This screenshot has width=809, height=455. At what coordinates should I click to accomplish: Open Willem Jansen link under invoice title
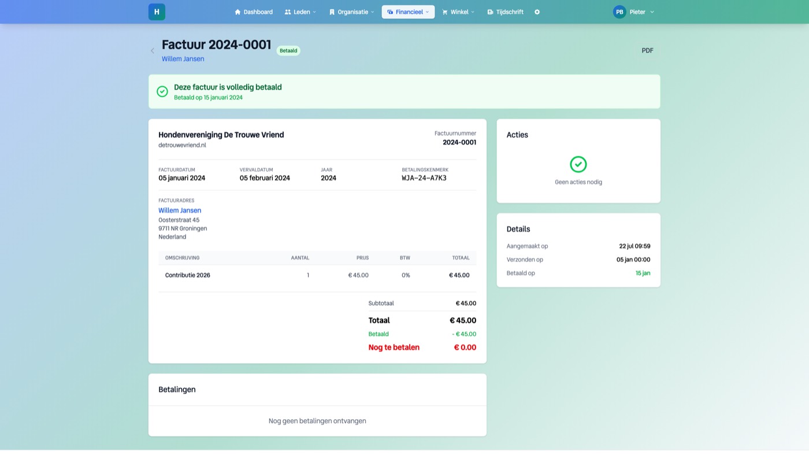click(x=183, y=59)
